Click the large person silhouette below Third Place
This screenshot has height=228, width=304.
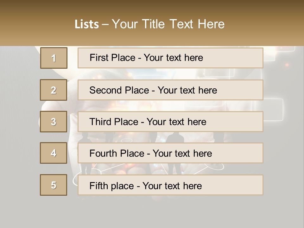point(175,137)
